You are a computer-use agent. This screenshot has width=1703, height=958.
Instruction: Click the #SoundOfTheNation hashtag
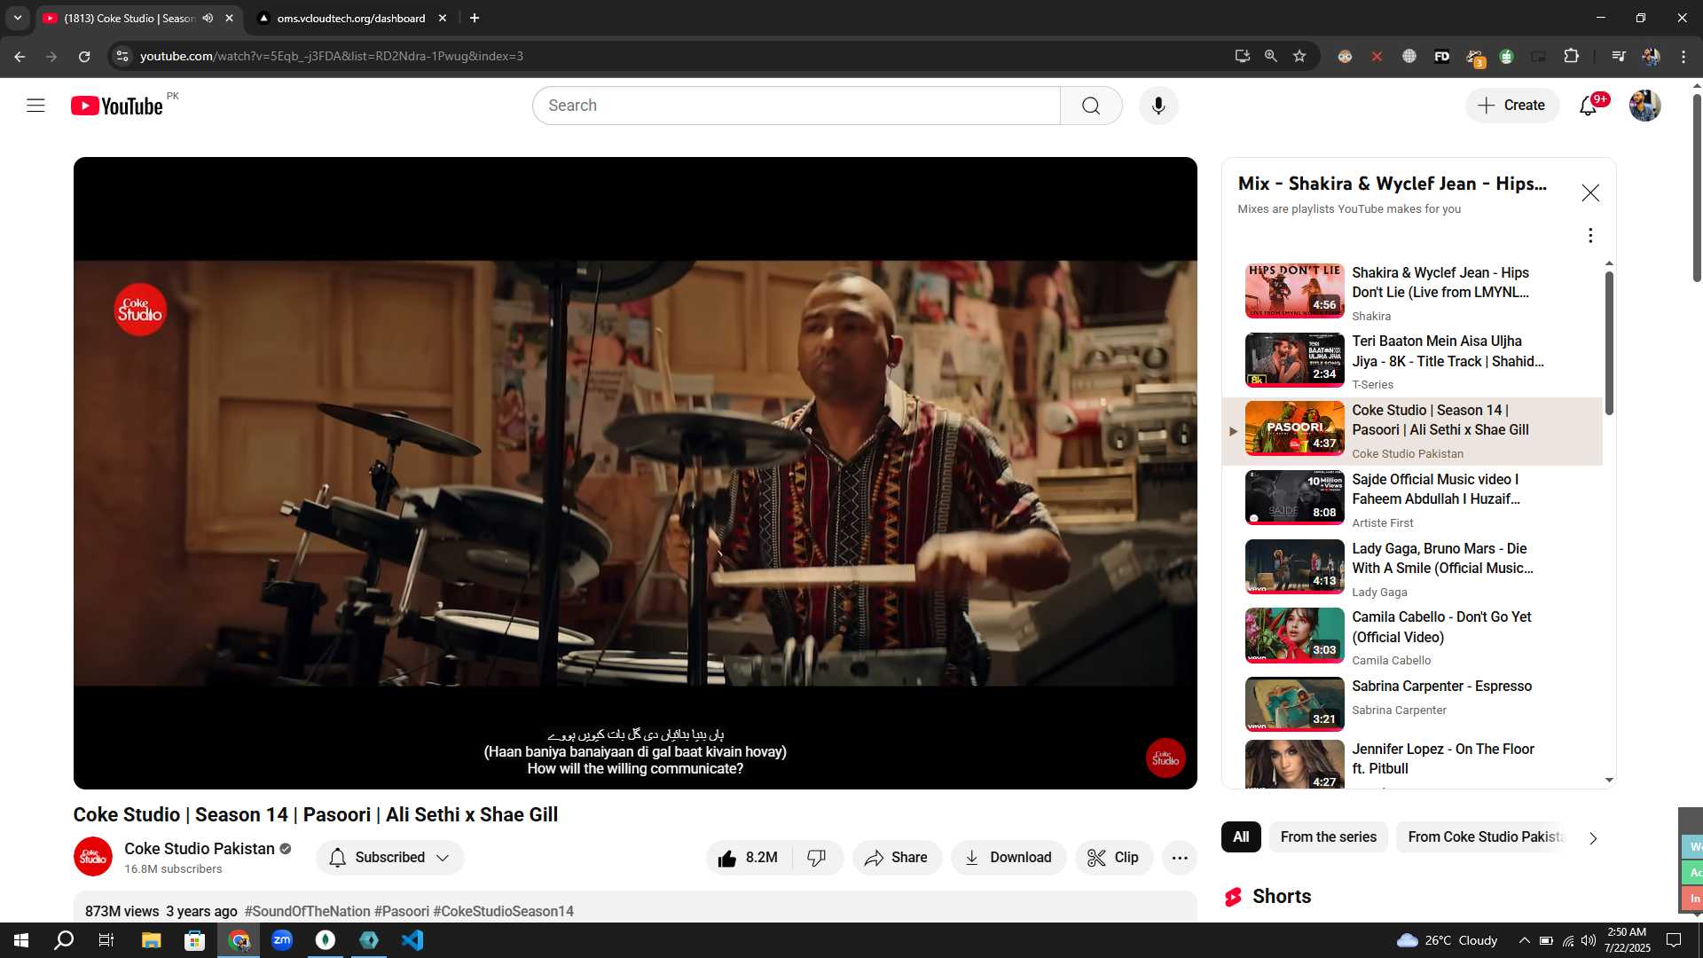coord(308,912)
